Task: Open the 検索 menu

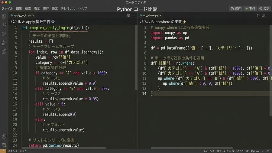Action: click(28, 8)
